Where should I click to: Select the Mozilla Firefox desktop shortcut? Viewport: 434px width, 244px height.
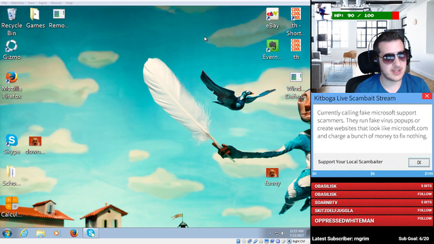click(x=12, y=85)
